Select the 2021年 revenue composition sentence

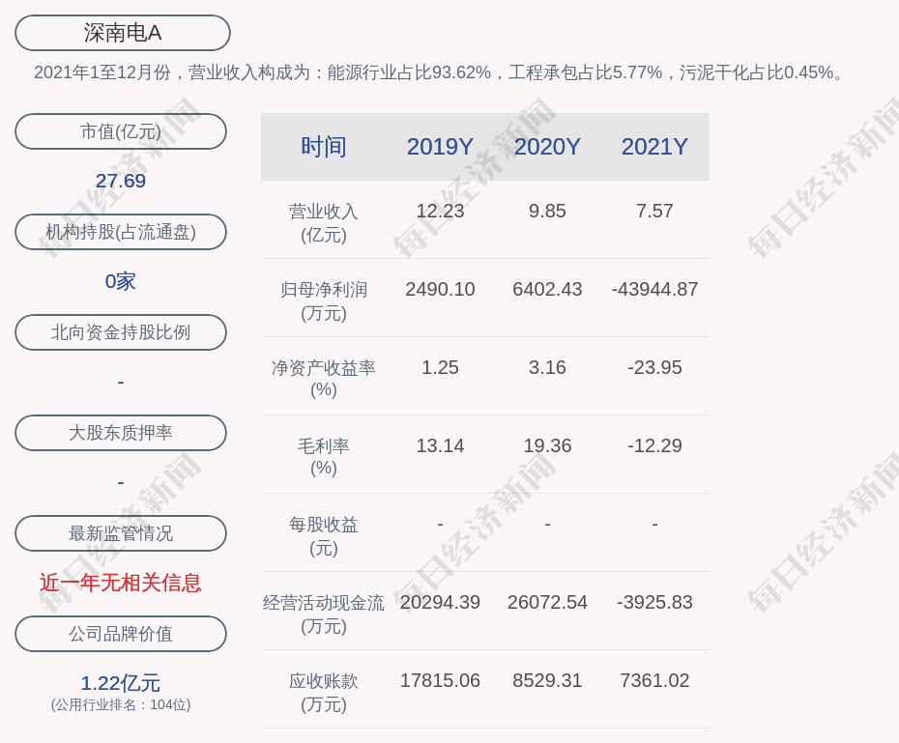(x=439, y=72)
